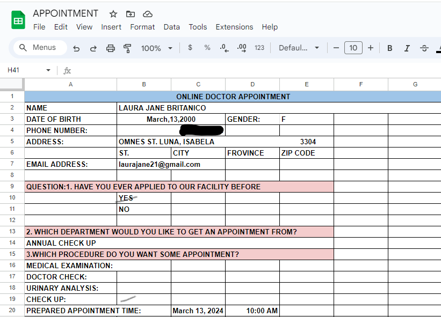Screen dimensions: 441x317
Task: Open the File menu
Action: pos(39,27)
